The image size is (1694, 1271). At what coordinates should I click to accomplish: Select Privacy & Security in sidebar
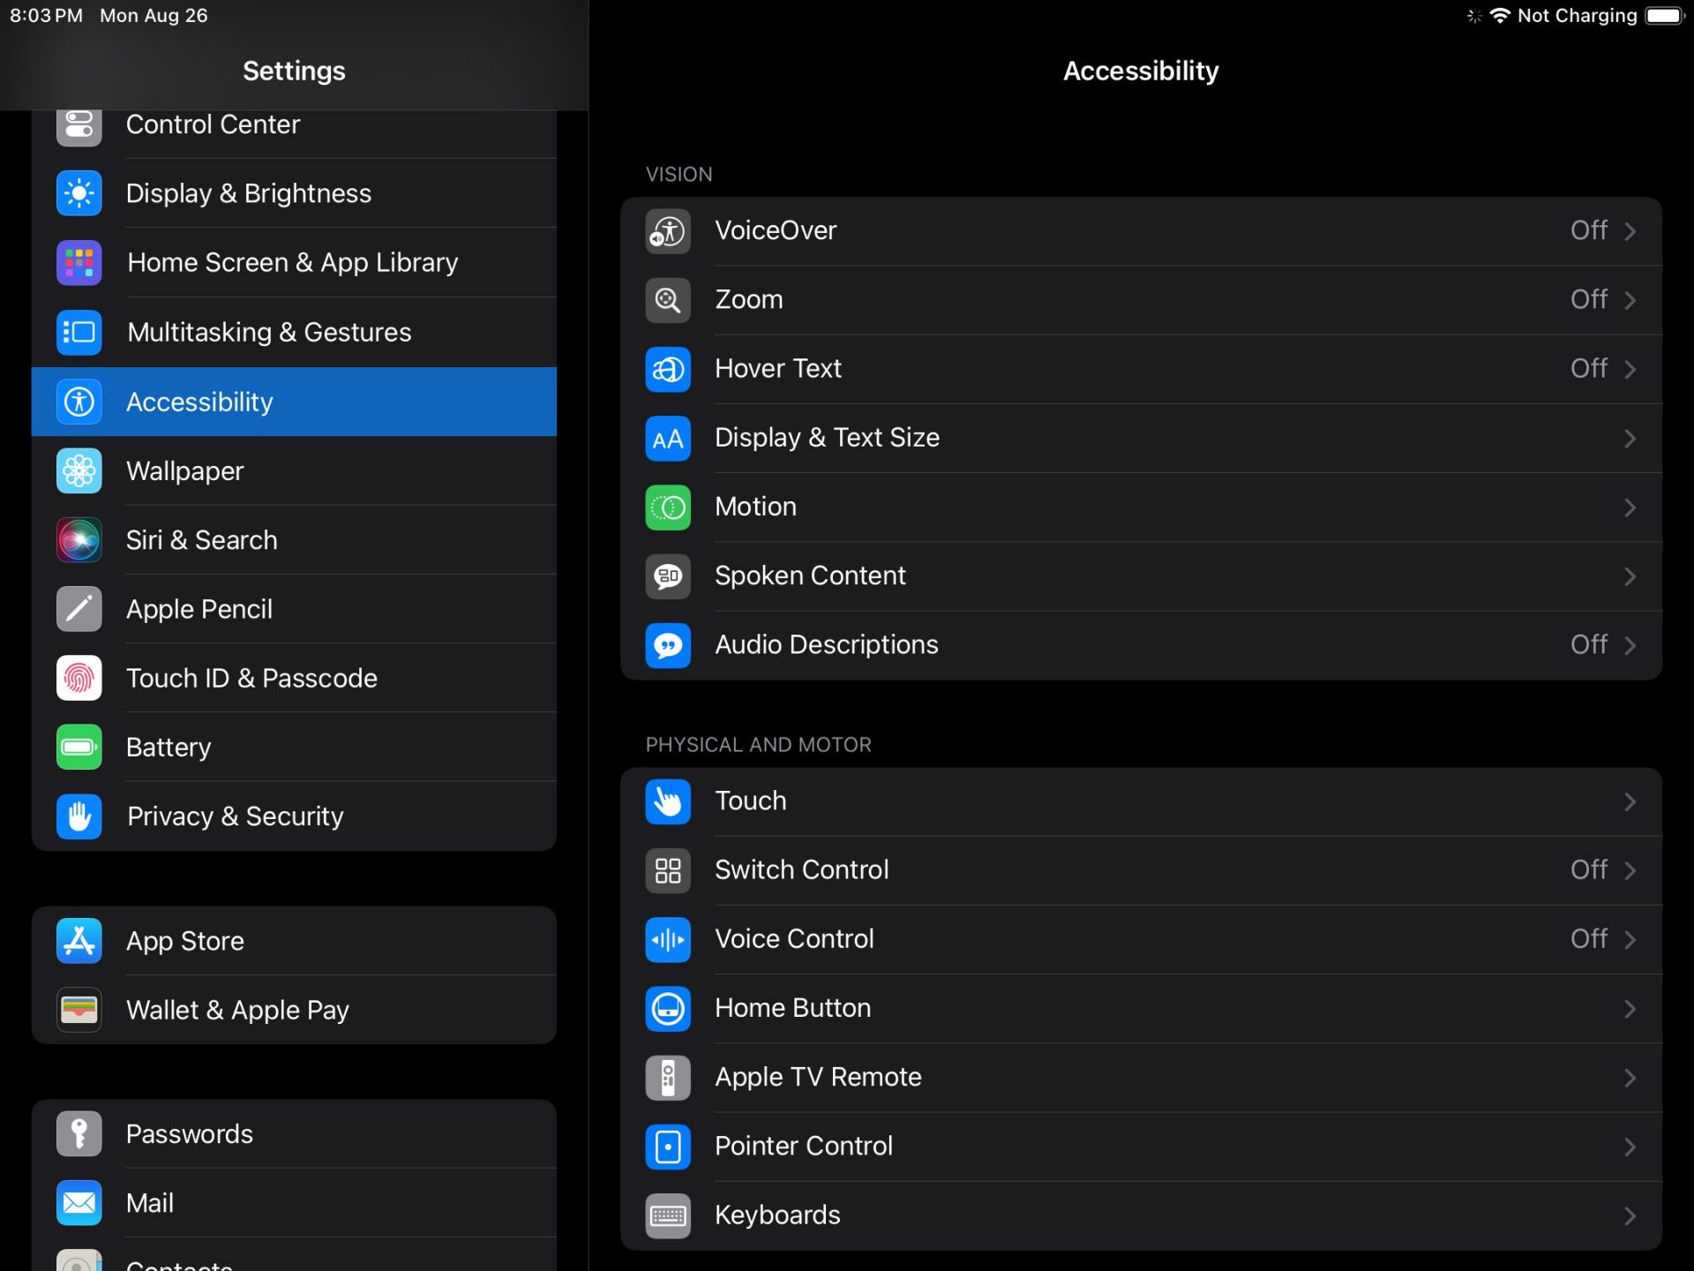click(236, 816)
